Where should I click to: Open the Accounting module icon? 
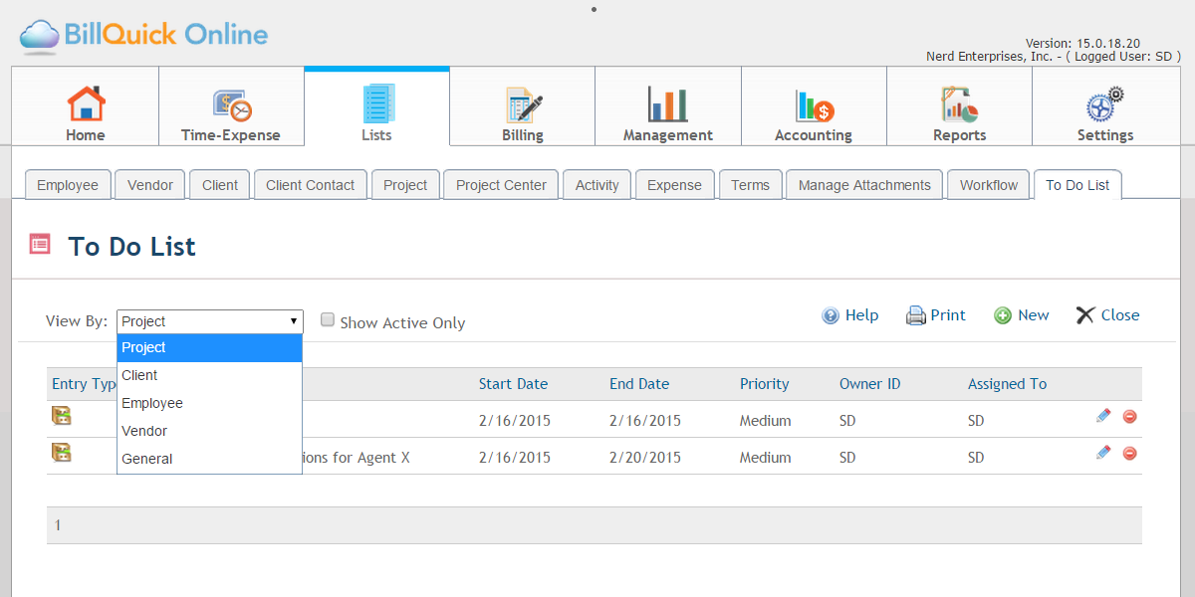(814, 105)
